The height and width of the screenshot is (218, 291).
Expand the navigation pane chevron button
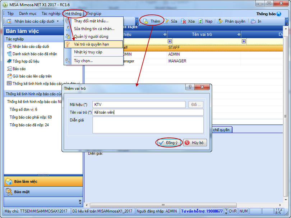tap(80, 202)
